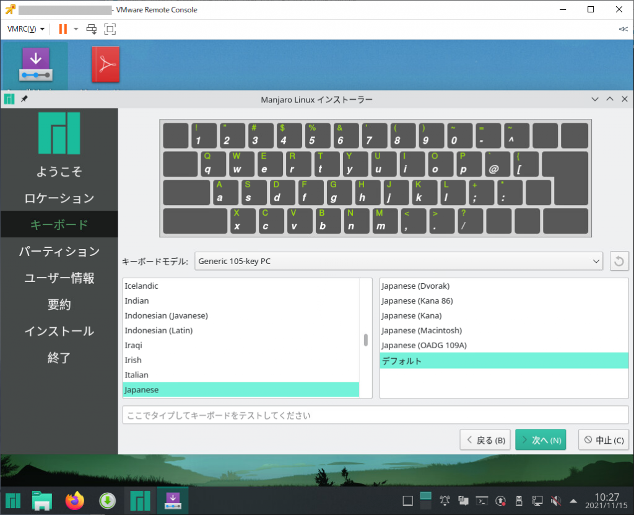634x515 pixels.
Task: Choose Japanese (OADG 109A) variant
Action: click(x=504, y=345)
